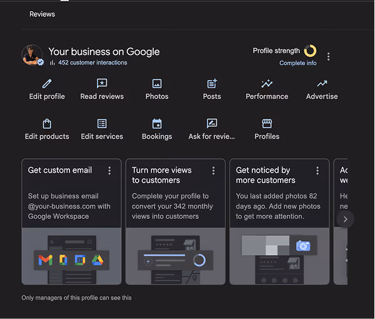Click 'Set up business email' description text
375x319 pixels.
[x=69, y=206]
